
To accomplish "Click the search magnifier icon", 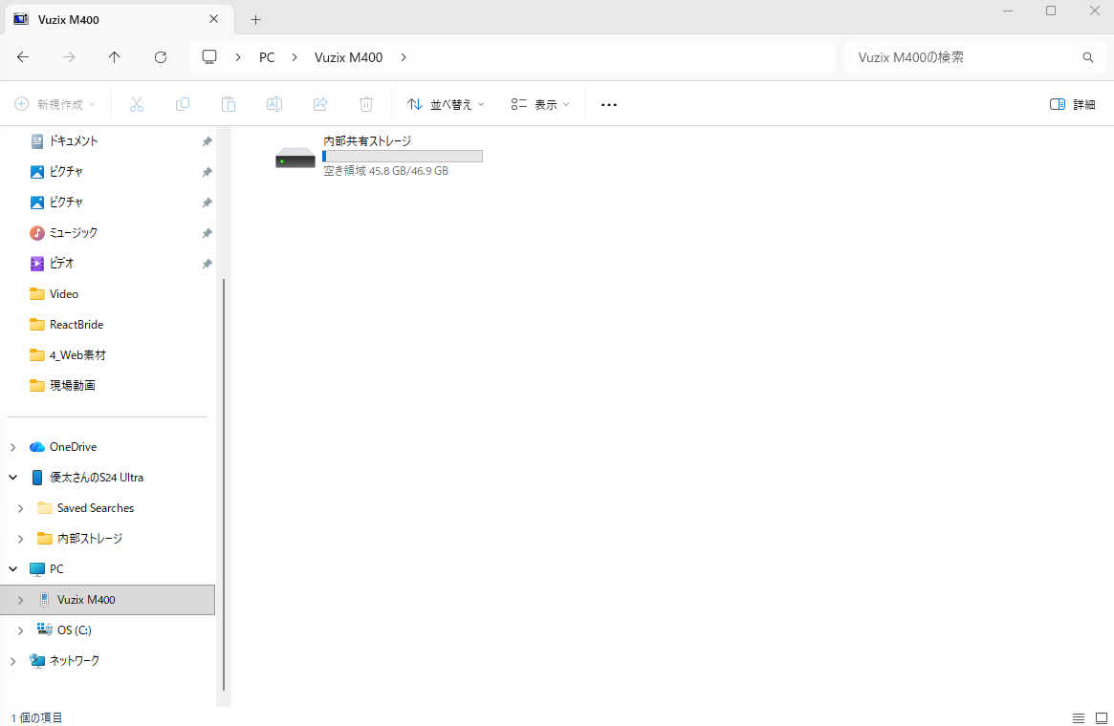I will (x=1088, y=57).
